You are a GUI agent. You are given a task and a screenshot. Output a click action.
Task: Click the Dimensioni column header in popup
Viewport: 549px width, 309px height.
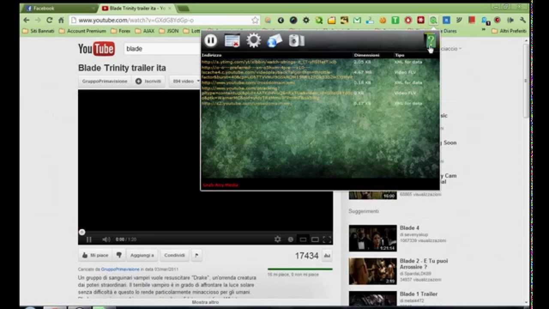pos(367,55)
